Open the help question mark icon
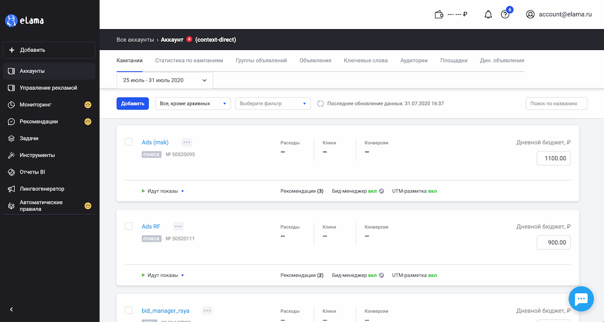Viewport: 604px width, 322px height. pos(505,15)
